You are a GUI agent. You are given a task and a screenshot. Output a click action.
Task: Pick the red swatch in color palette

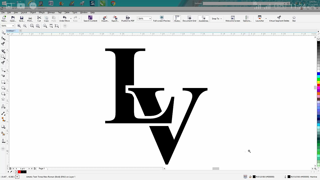[x=318, y=85]
